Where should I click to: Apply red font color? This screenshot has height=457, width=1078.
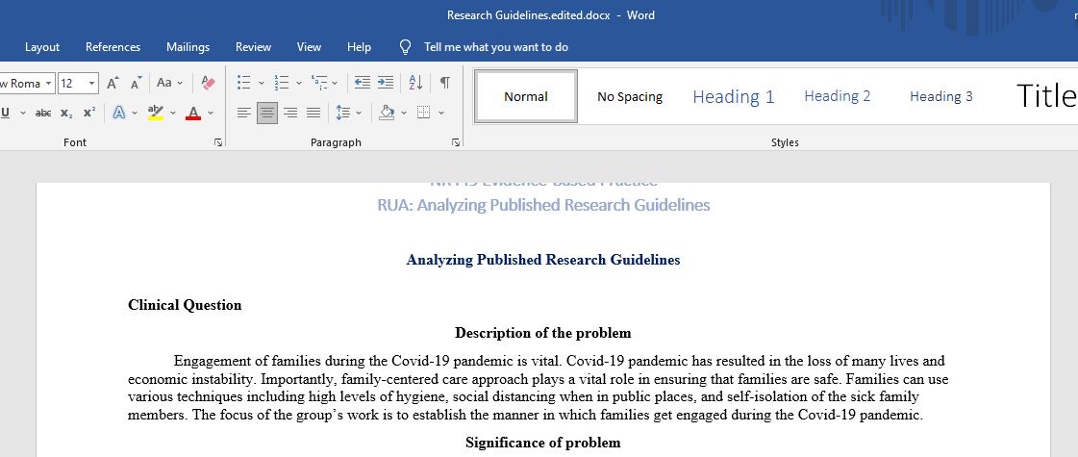click(193, 113)
